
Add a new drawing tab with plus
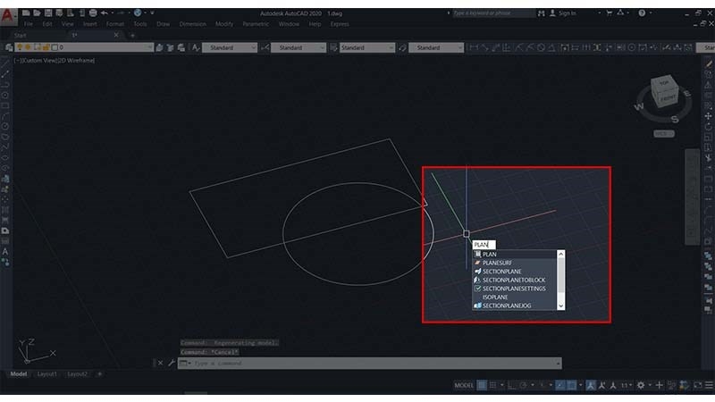(132, 35)
